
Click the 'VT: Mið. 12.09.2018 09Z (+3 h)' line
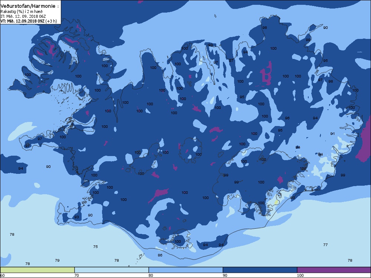(x=29, y=21)
